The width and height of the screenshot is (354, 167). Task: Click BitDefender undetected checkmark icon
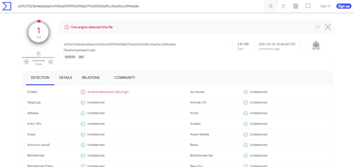(83, 156)
